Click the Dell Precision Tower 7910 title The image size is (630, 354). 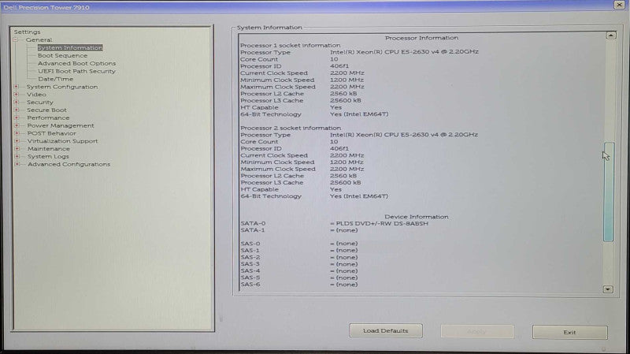point(46,7)
